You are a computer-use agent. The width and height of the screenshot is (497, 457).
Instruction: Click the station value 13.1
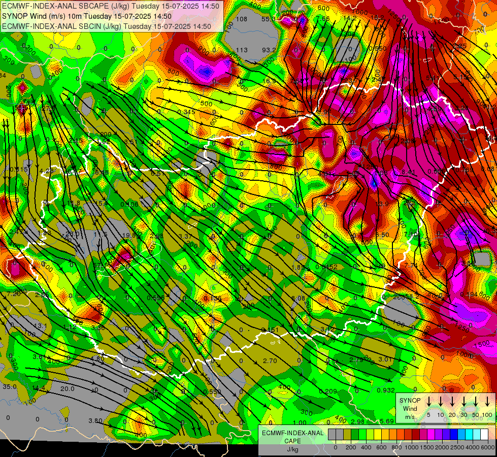(x=40, y=325)
